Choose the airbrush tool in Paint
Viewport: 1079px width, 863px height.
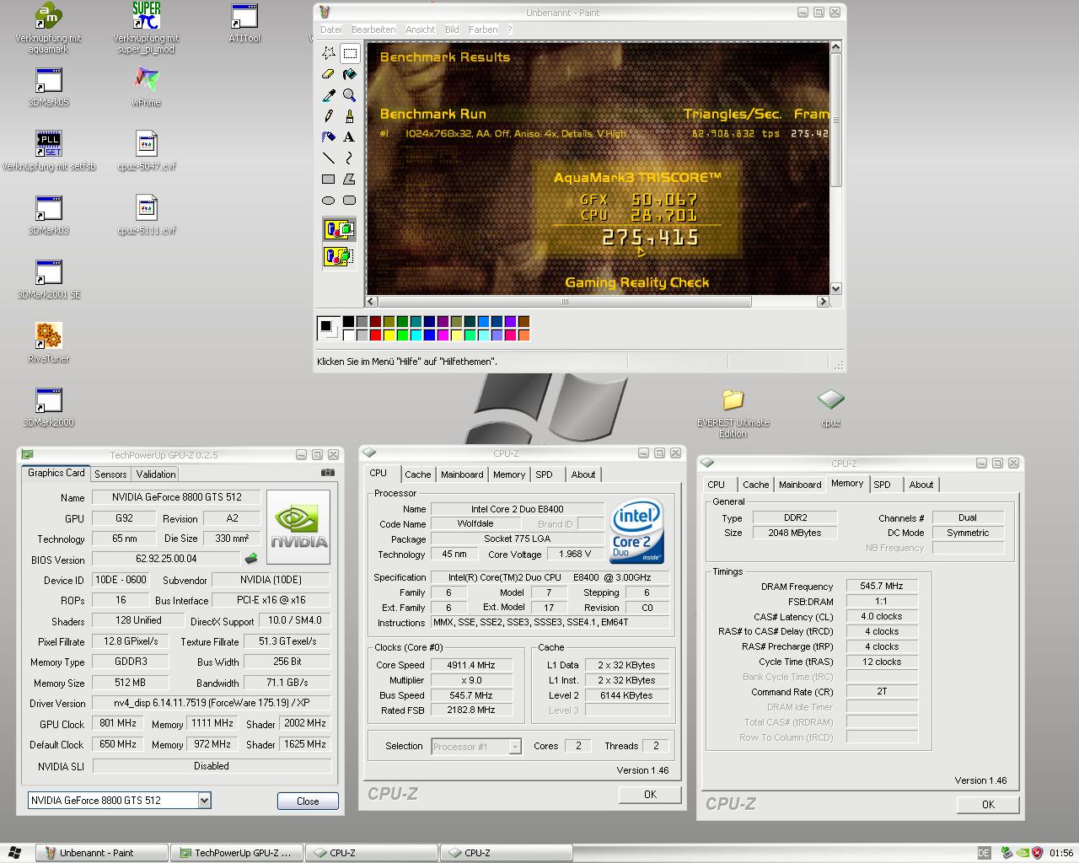pyautogui.click(x=329, y=137)
